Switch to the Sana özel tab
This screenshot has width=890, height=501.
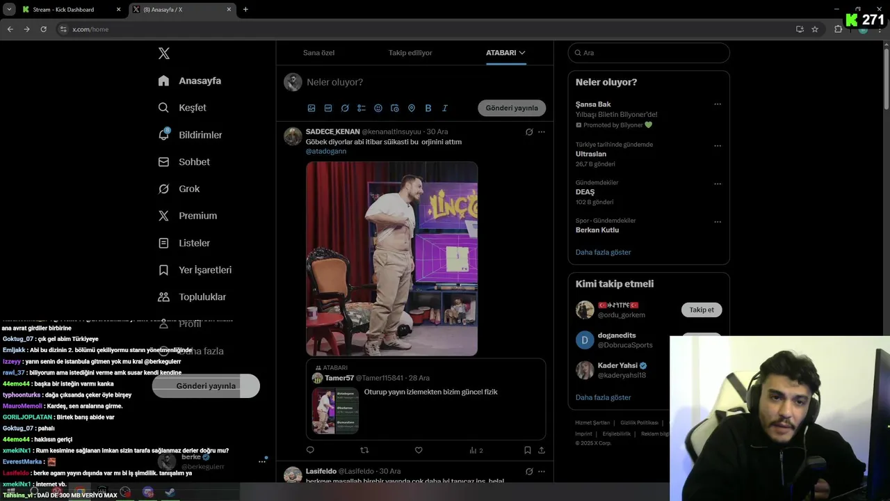318,53
